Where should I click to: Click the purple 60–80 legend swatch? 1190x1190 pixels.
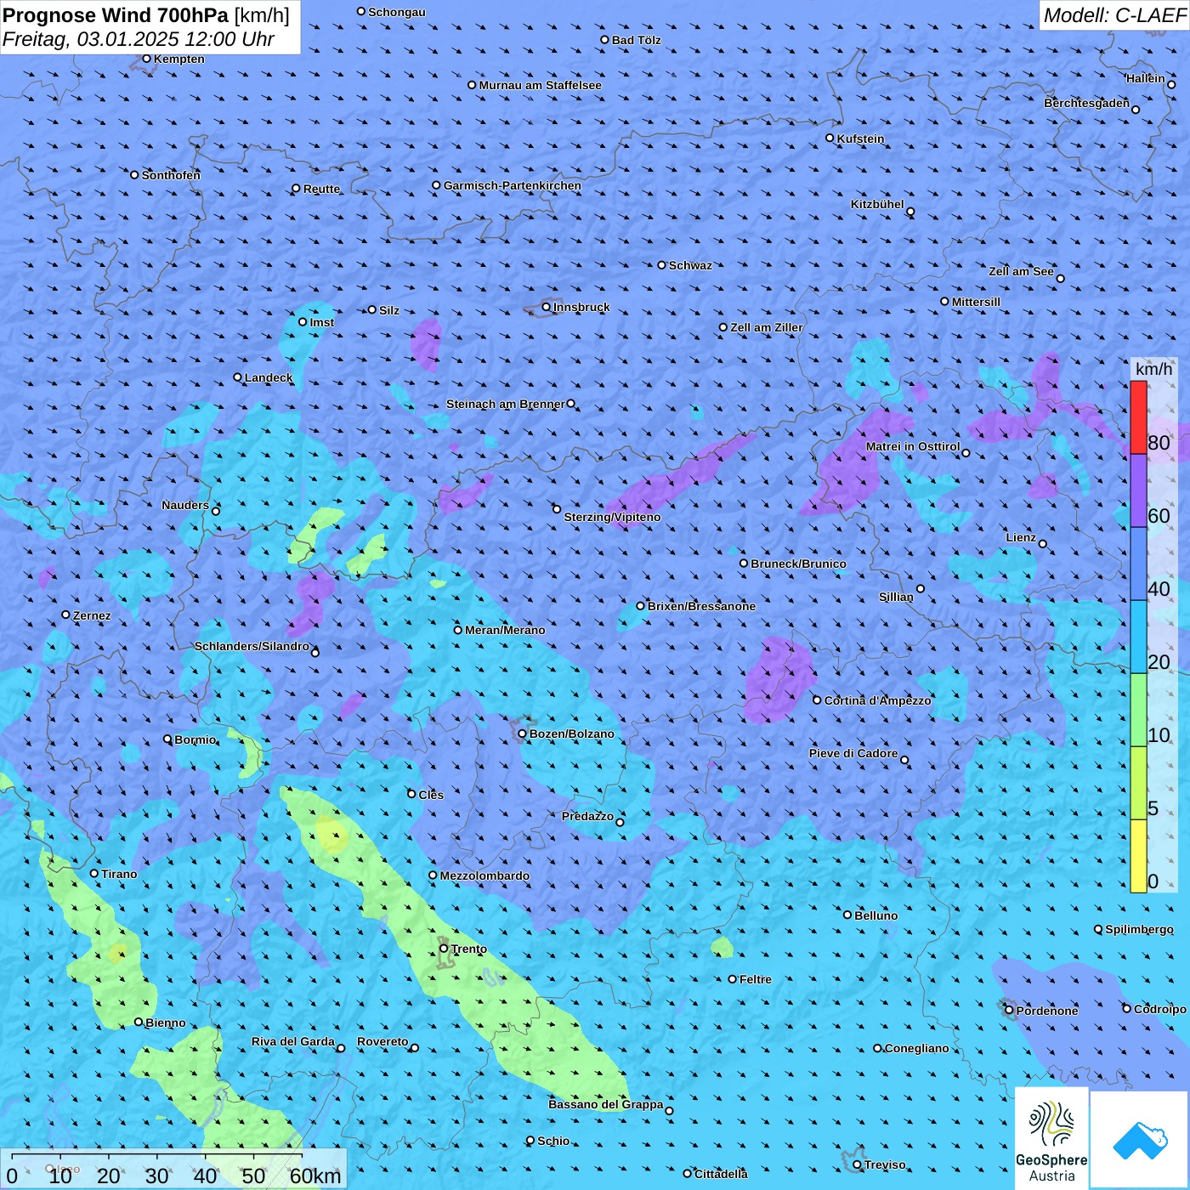pyautogui.click(x=1138, y=491)
